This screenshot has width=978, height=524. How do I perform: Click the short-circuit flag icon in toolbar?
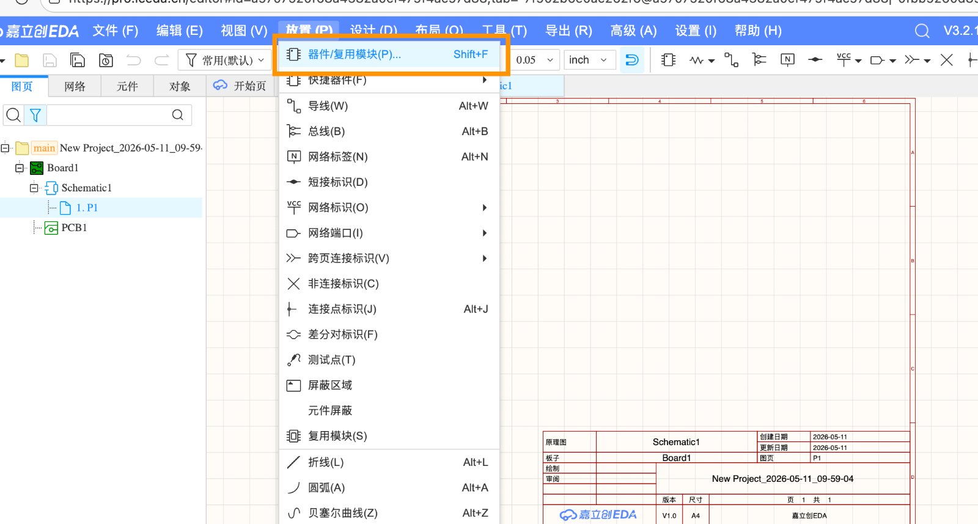(815, 60)
